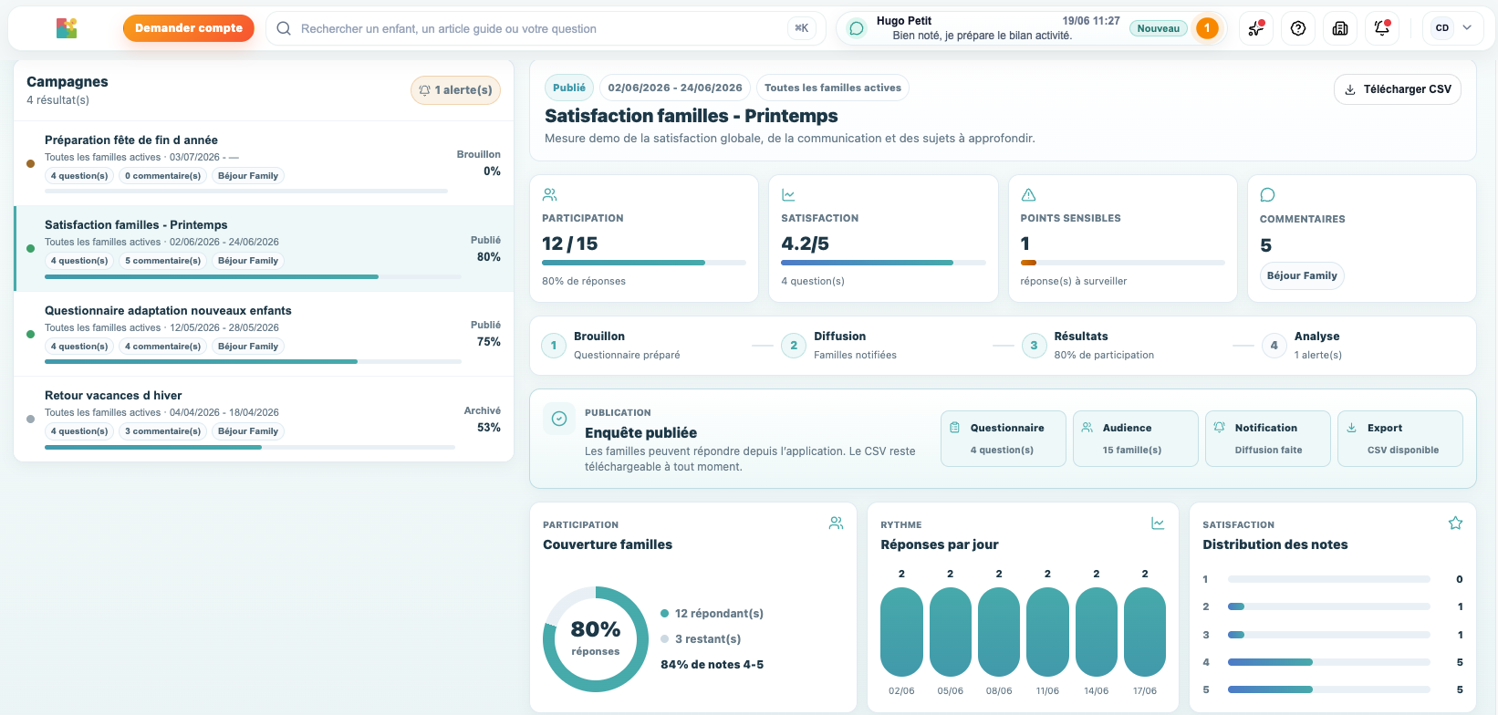Image resolution: width=1498 pixels, height=715 pixels.
Task: Open the help question mark icon
Action: tap(1298, 28)
